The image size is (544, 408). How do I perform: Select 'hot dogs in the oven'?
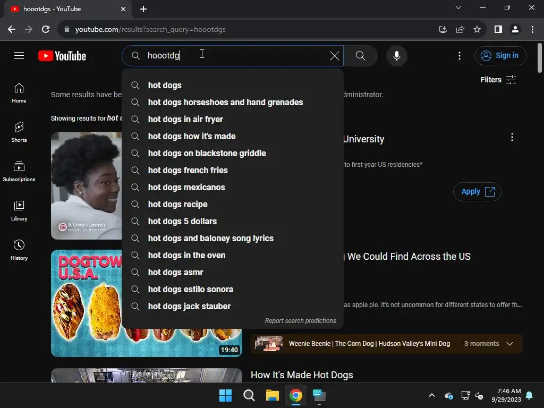(233, 256)
